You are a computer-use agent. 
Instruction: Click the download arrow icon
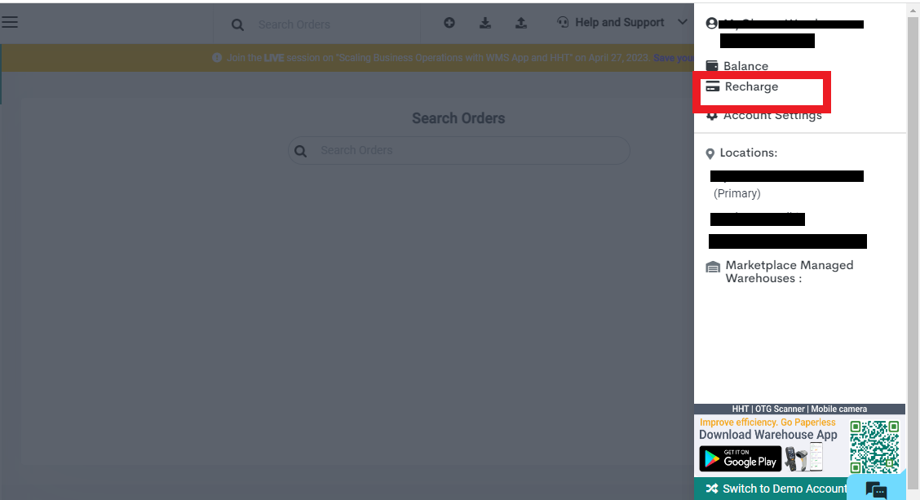click(485, 23)
